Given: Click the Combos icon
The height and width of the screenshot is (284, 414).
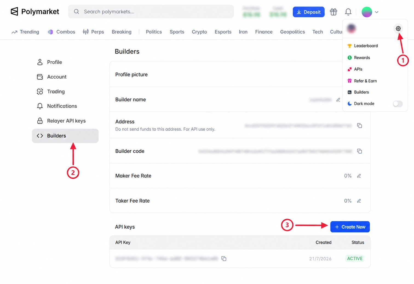Looking at the screenshot, I should tap(50, 32).
